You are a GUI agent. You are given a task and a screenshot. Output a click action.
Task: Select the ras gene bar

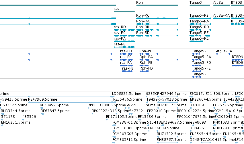click(x=124, y=11)
